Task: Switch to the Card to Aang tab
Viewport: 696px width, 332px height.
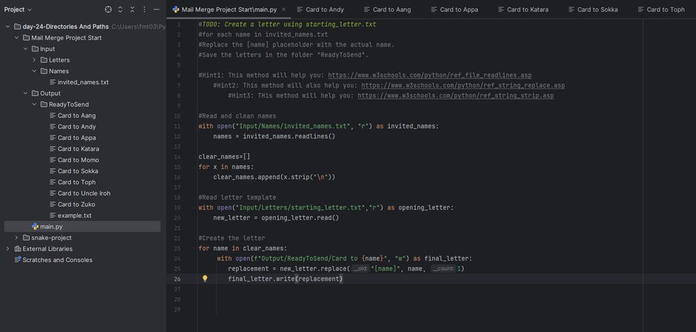Action: [x=387, y=9]
